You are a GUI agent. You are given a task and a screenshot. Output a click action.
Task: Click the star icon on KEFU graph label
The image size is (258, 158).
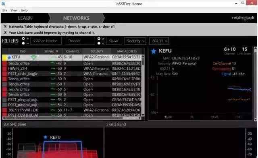pos(46,137)
